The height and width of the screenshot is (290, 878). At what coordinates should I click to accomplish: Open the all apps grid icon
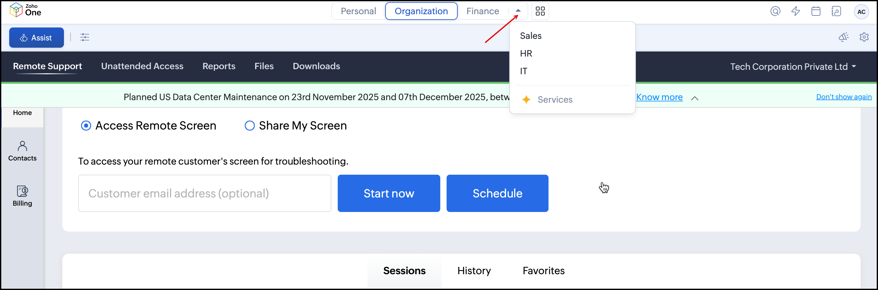click(540, 11)
